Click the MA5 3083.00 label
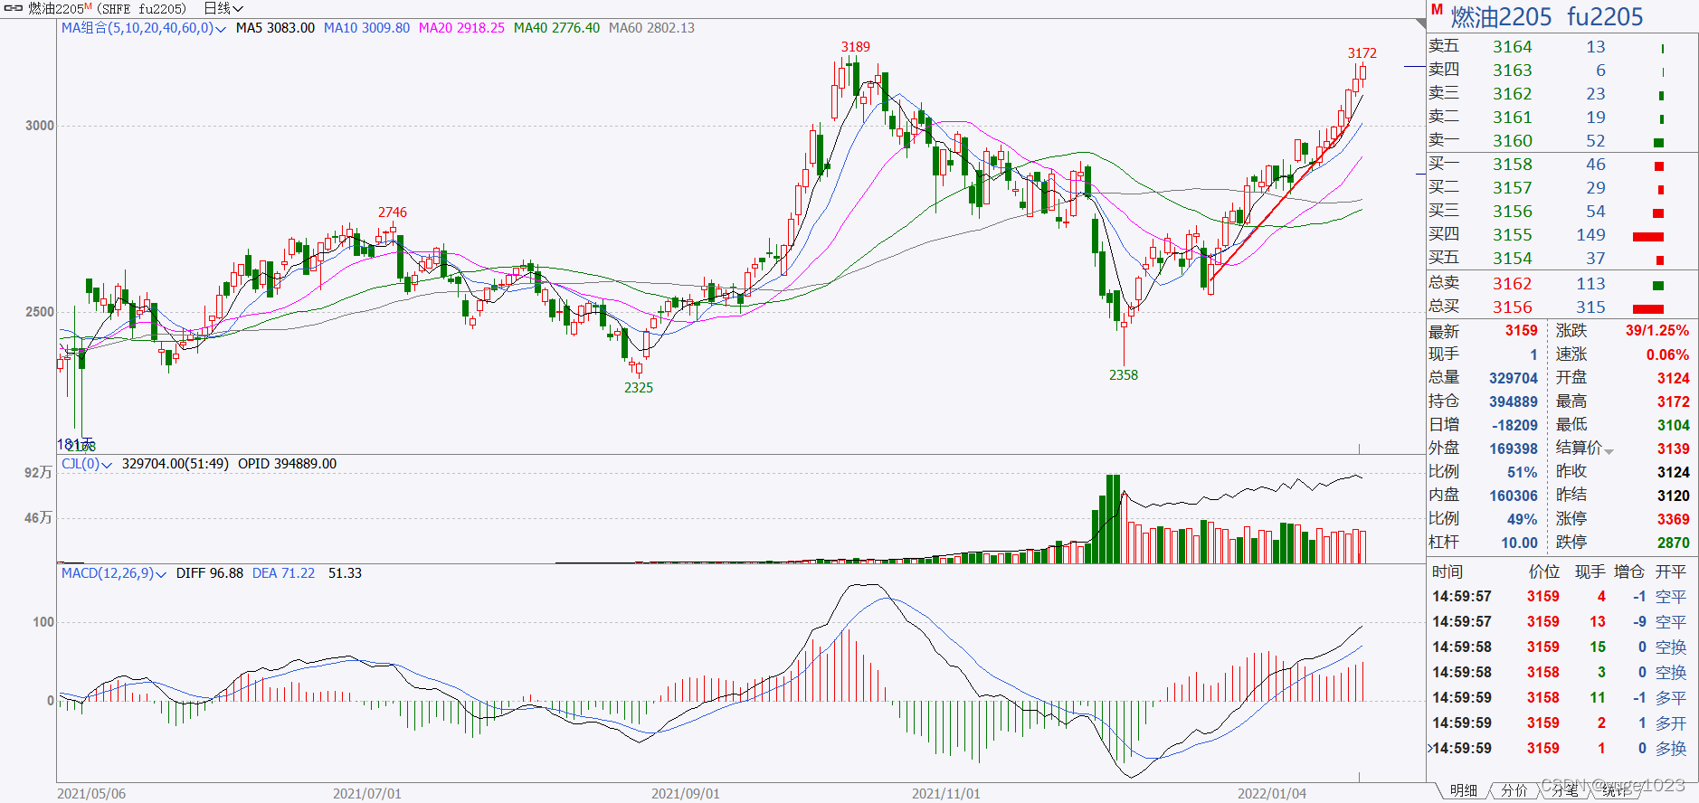 [275, 28]
